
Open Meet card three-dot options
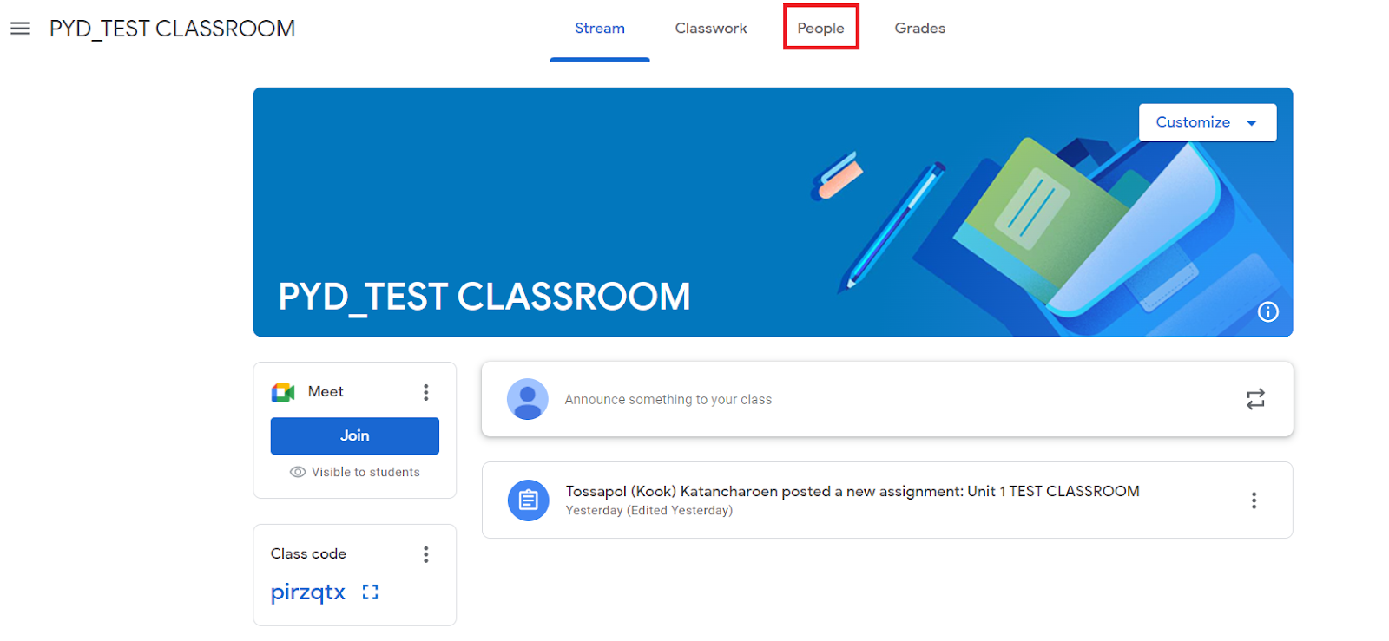pos(425,392)
